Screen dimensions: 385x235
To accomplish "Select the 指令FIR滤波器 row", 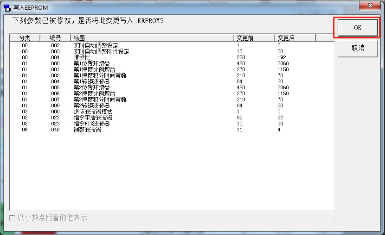I will click(172, 124).
